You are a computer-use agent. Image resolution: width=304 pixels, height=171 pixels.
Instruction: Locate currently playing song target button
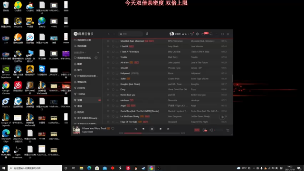(222, 117)
